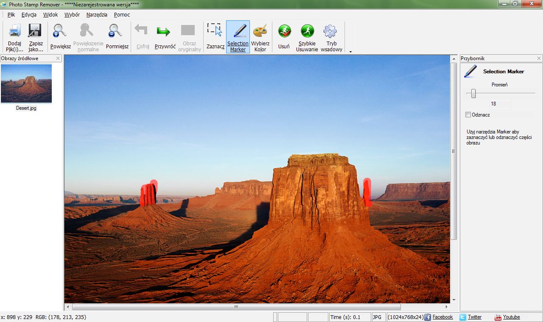Screen dimensions: 543x322
Task: Zoom in with the Powiększ magnifier
Action: tap(60, 31)
